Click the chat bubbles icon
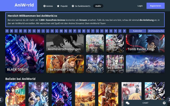The height and width of the screenshot is (106, 170). [127, 103]
